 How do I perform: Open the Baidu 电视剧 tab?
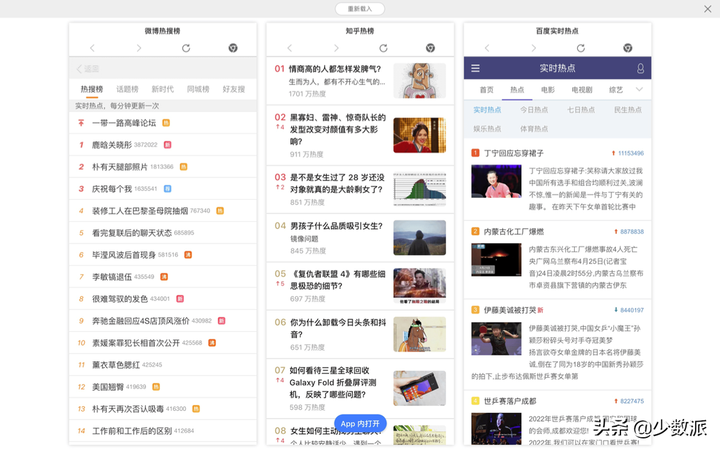pyautogui.click(x=582, y=89)
